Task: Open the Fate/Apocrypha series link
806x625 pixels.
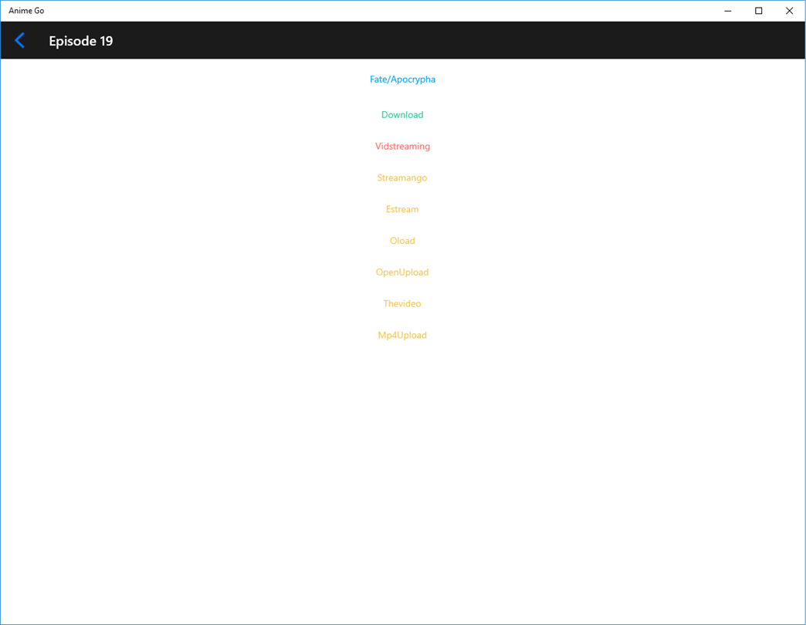Action: (x=402, y=79)
